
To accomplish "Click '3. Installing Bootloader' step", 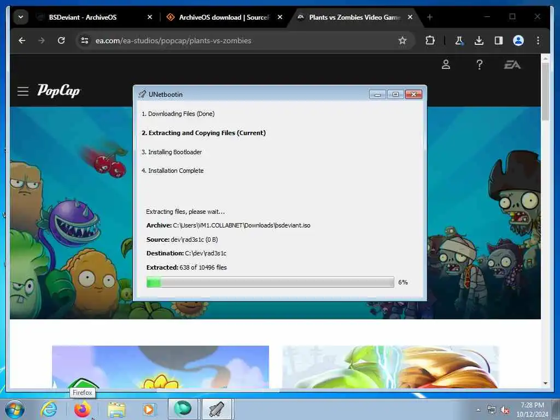I will pyautogui.click(x=171, y=152).
